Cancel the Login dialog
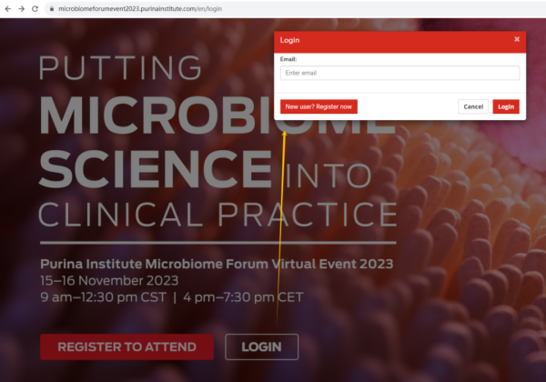 473,106
